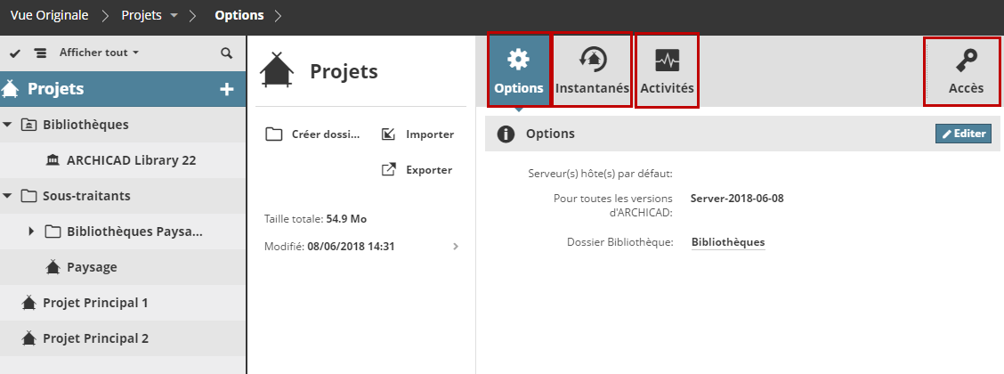Select Projet Principal 1 in tree
Screen dimensions: 1004x374
coord(95,303)
